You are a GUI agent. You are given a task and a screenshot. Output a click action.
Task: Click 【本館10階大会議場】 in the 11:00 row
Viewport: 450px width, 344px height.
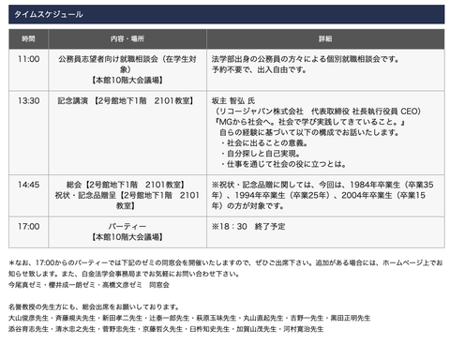pos(127,81)
